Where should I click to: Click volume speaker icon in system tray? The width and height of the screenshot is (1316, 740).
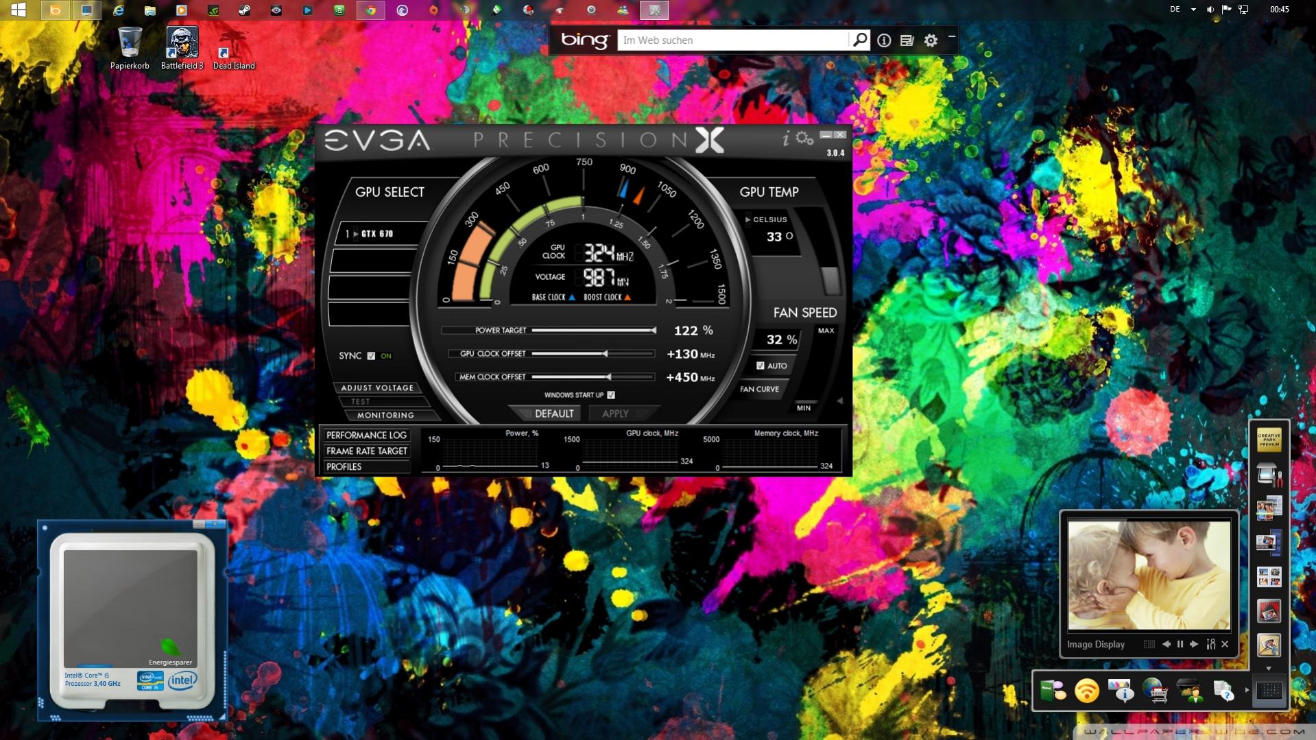pos(1210,10)
